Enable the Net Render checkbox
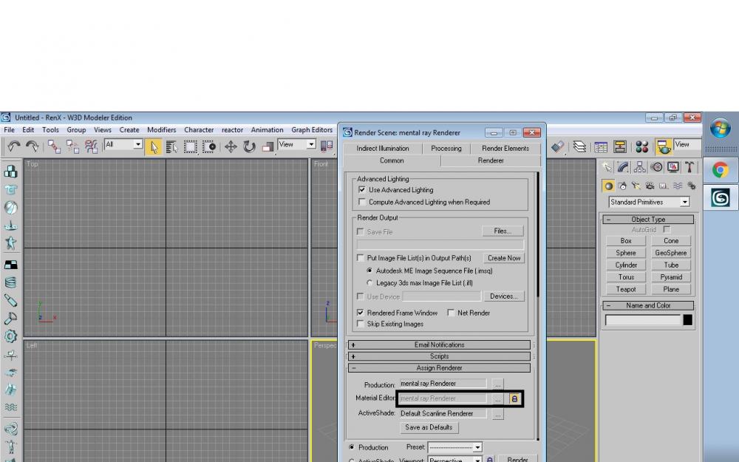 [451, 313]
